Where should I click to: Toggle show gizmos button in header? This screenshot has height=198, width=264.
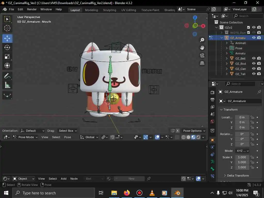click(146, 137)
